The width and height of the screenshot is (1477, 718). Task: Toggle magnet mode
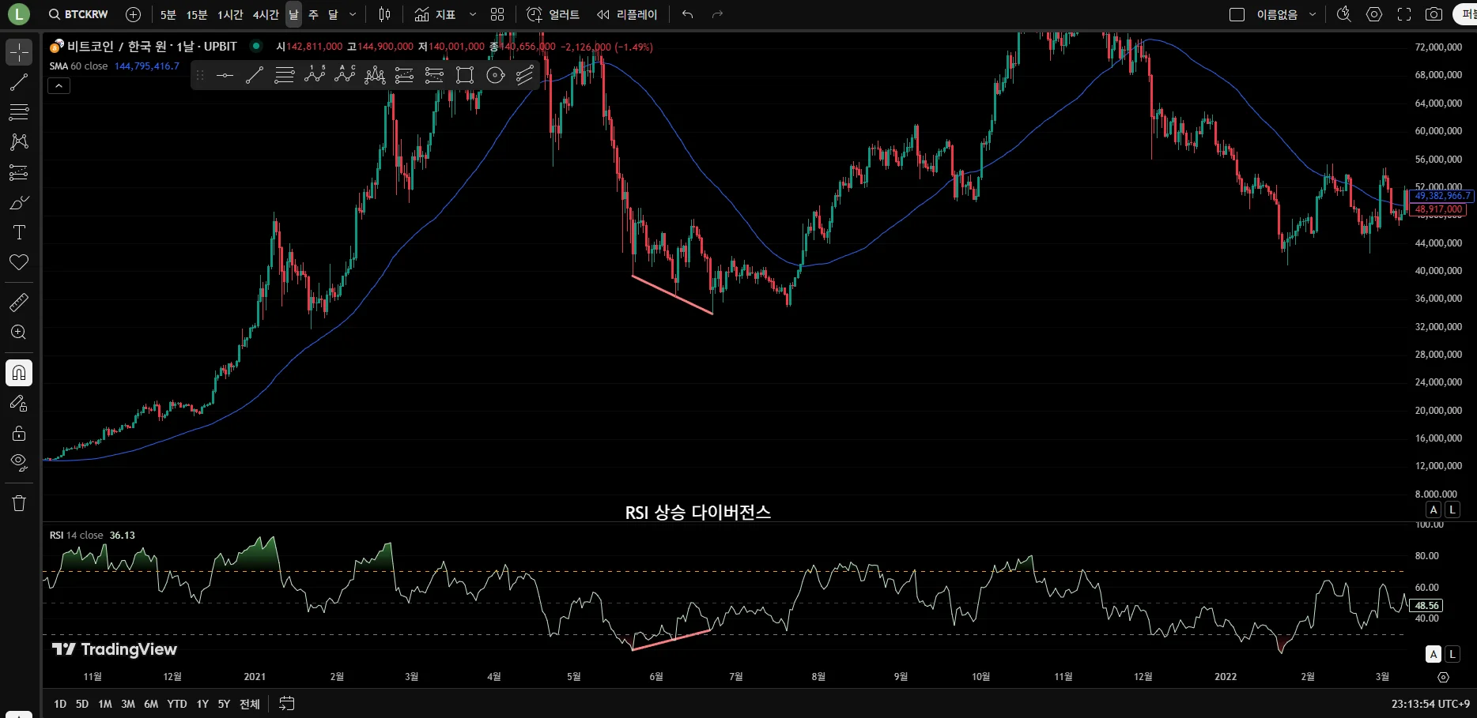(19, 373)
